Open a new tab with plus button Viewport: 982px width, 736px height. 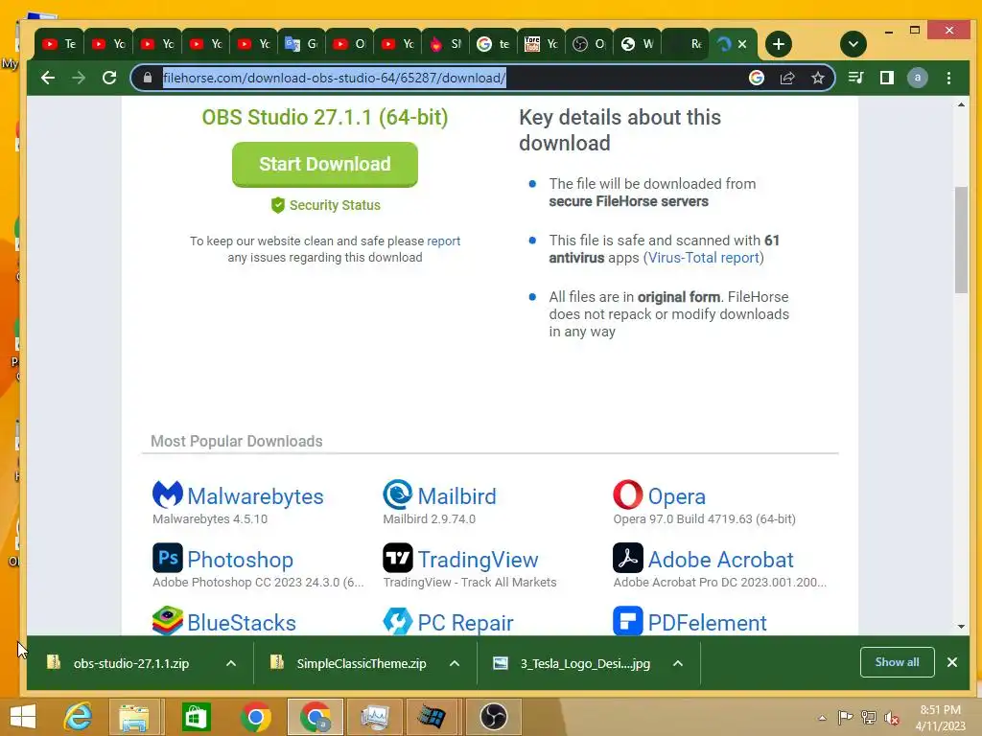[779, 44]
